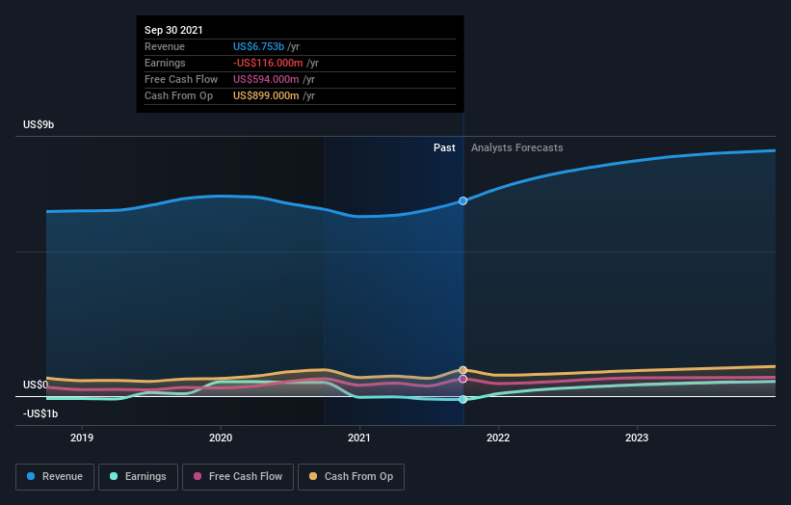Toggle the Free Cash Flow legend series
The width and height of the screenshot is (791, 505).
(x=238, y=477)
